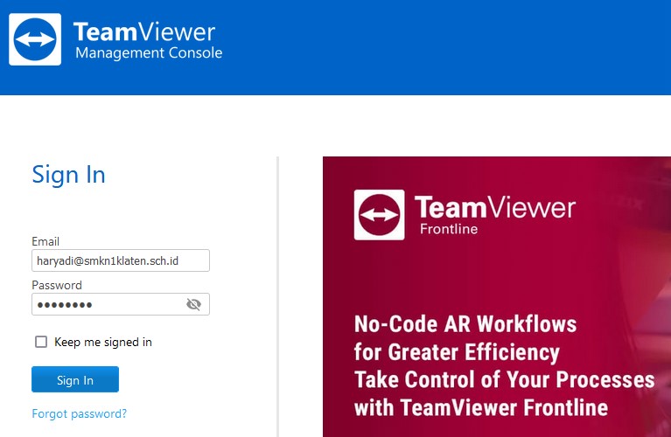Open the Forgot password? link

tap(79, 413)
